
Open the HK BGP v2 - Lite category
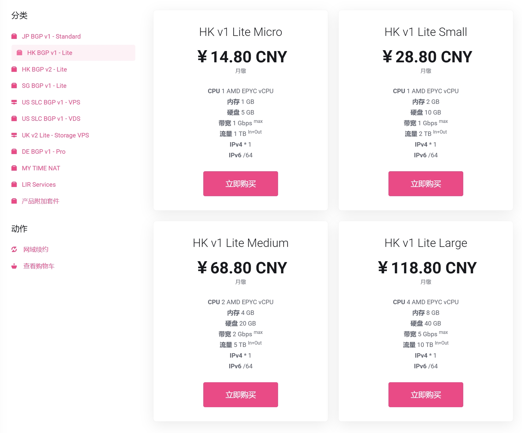(44, 69)
